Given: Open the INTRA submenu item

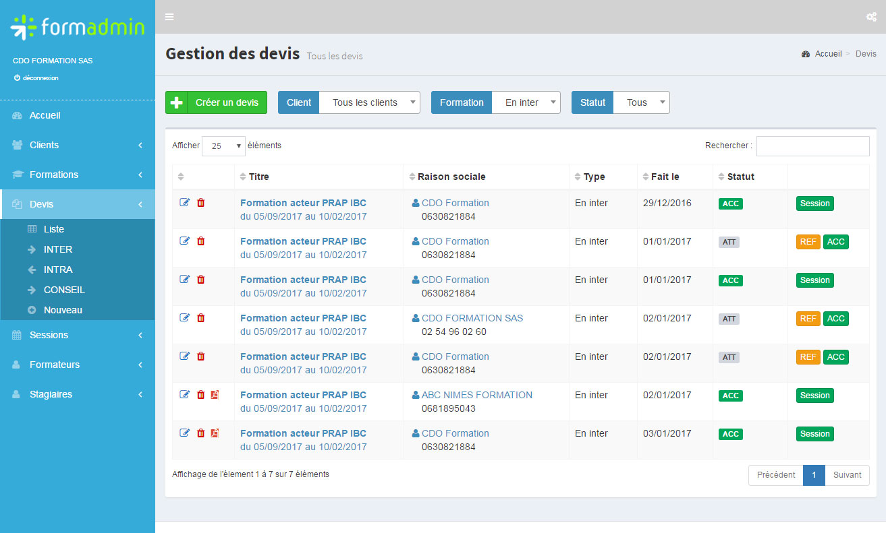Looking at the screenshot, I should (58, 270).
